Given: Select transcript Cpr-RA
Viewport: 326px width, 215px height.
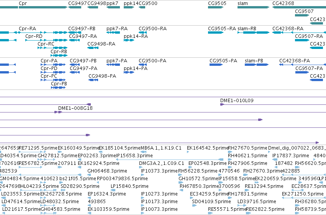Looking at the screenshot, I should click(43, 33).
